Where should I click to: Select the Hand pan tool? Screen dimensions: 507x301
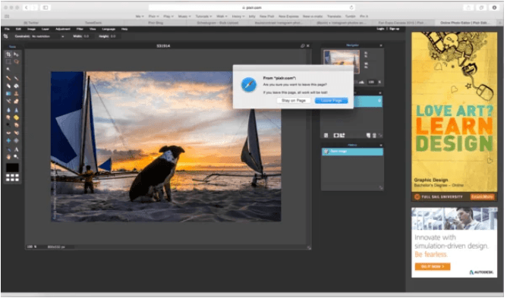(8, 157)
